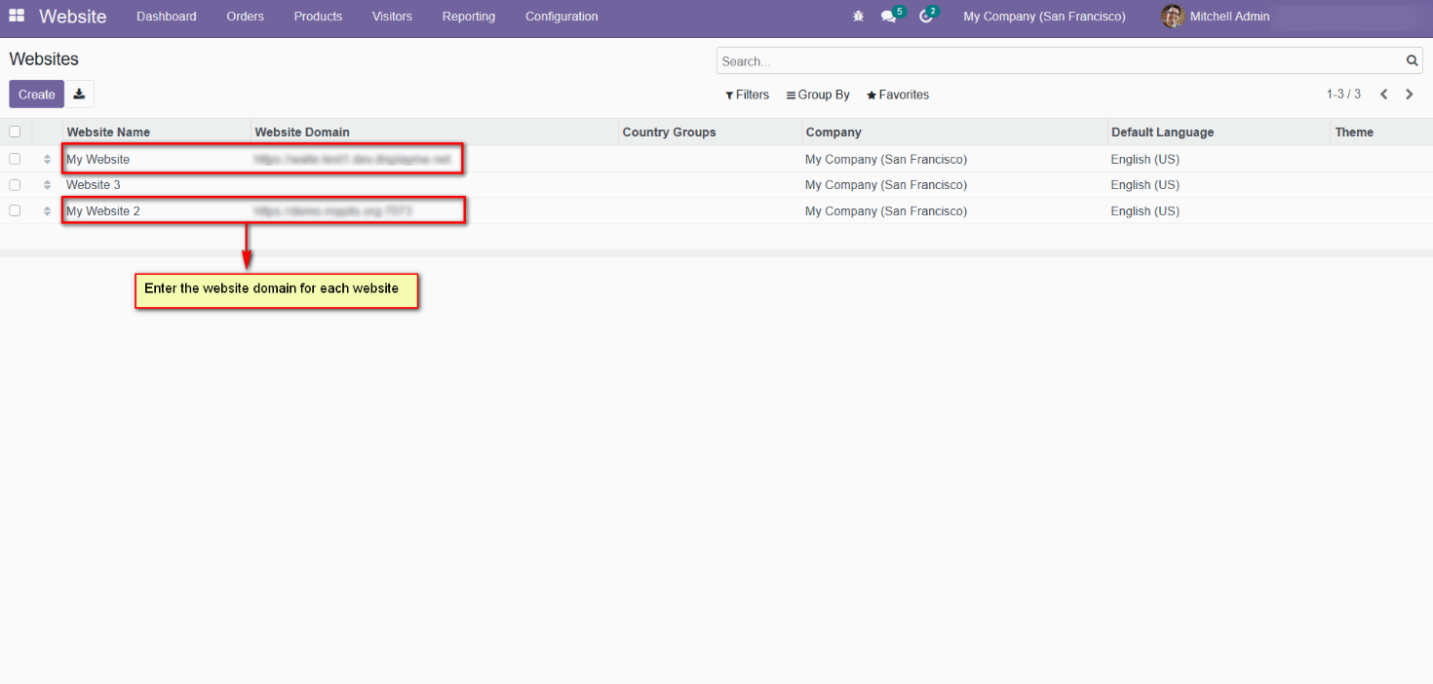Open the Configuration menu
This screenshot has height=684, width=1433.
pyautogui.click(x=562, y=17)
